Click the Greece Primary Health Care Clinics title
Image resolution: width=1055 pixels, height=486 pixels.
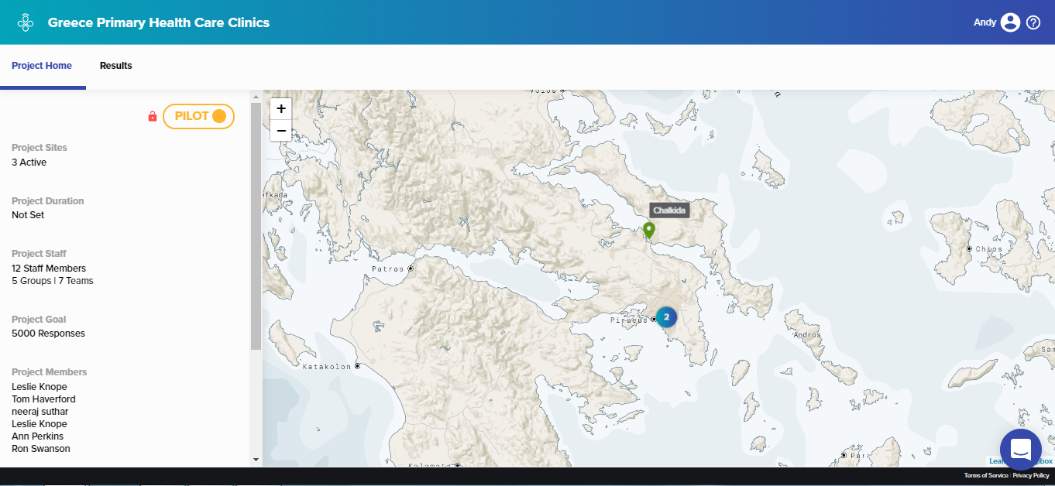pos(159,22)
